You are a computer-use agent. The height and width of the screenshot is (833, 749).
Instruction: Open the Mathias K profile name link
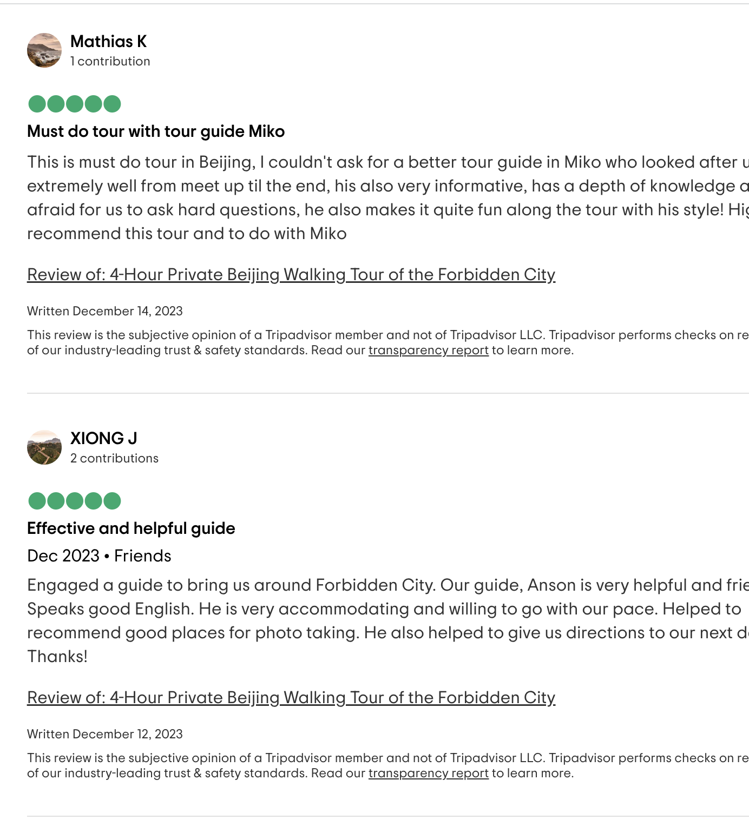pos(108,42)
